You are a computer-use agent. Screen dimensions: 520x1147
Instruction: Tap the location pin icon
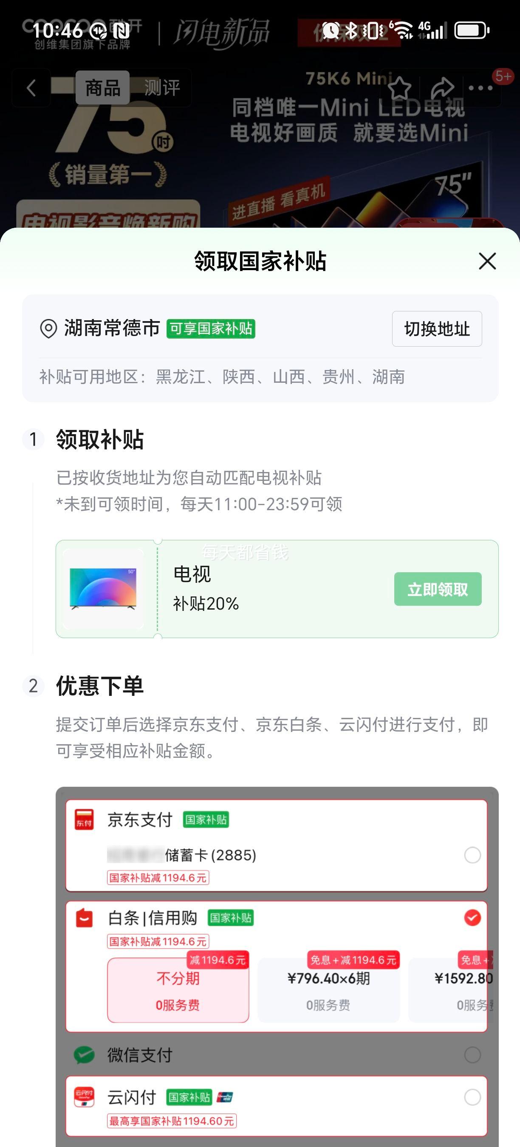(48, 329)
